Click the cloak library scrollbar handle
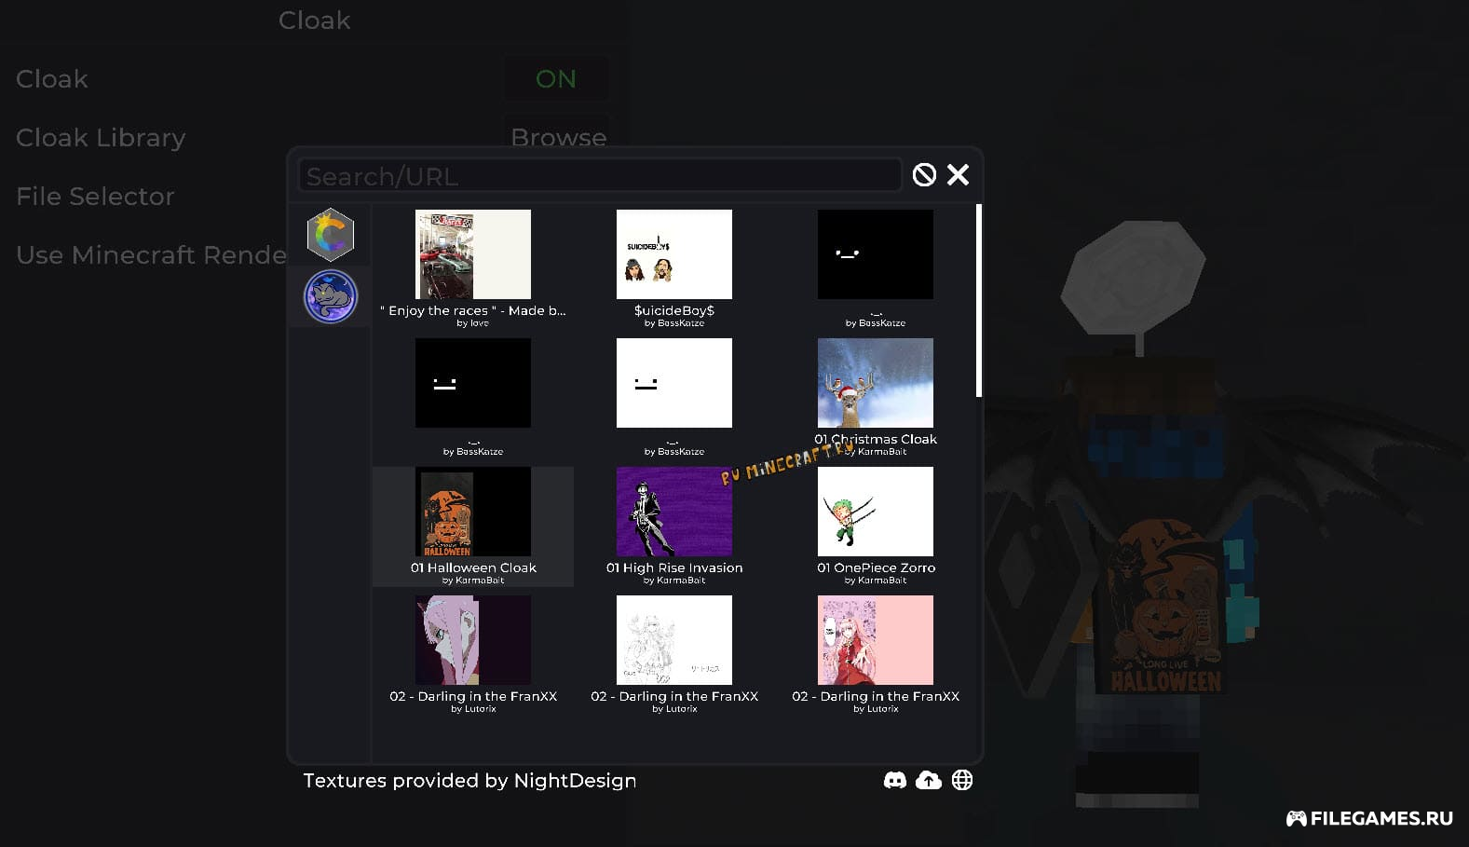Viewport: 1469px width, 847px height. click(x=978, y=300)
